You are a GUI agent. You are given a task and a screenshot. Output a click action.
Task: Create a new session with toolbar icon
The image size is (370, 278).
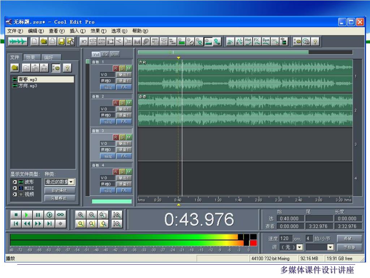pos(34,42)
